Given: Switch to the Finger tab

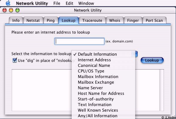Looking at the screenshot, I should (133, 20).
